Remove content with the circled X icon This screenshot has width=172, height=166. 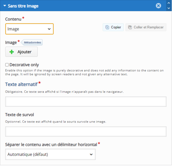[158, 6]
